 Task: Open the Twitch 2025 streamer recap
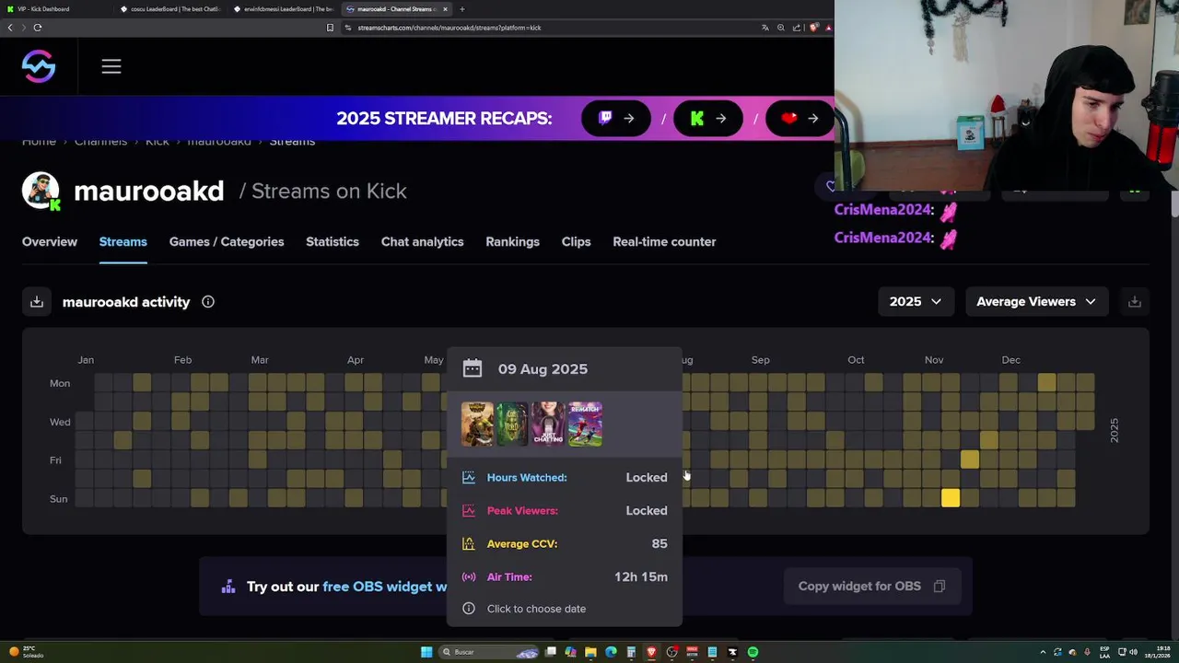[616, 118]
